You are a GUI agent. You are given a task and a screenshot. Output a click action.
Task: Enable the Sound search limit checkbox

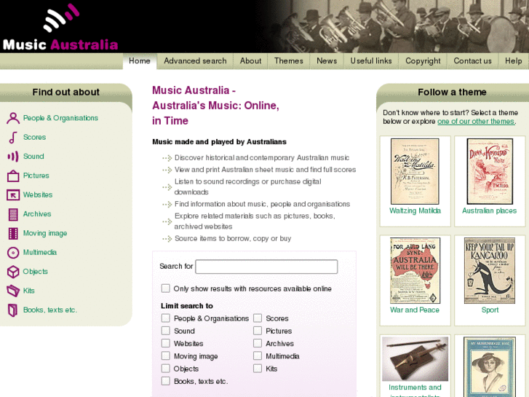pos(166,331)
